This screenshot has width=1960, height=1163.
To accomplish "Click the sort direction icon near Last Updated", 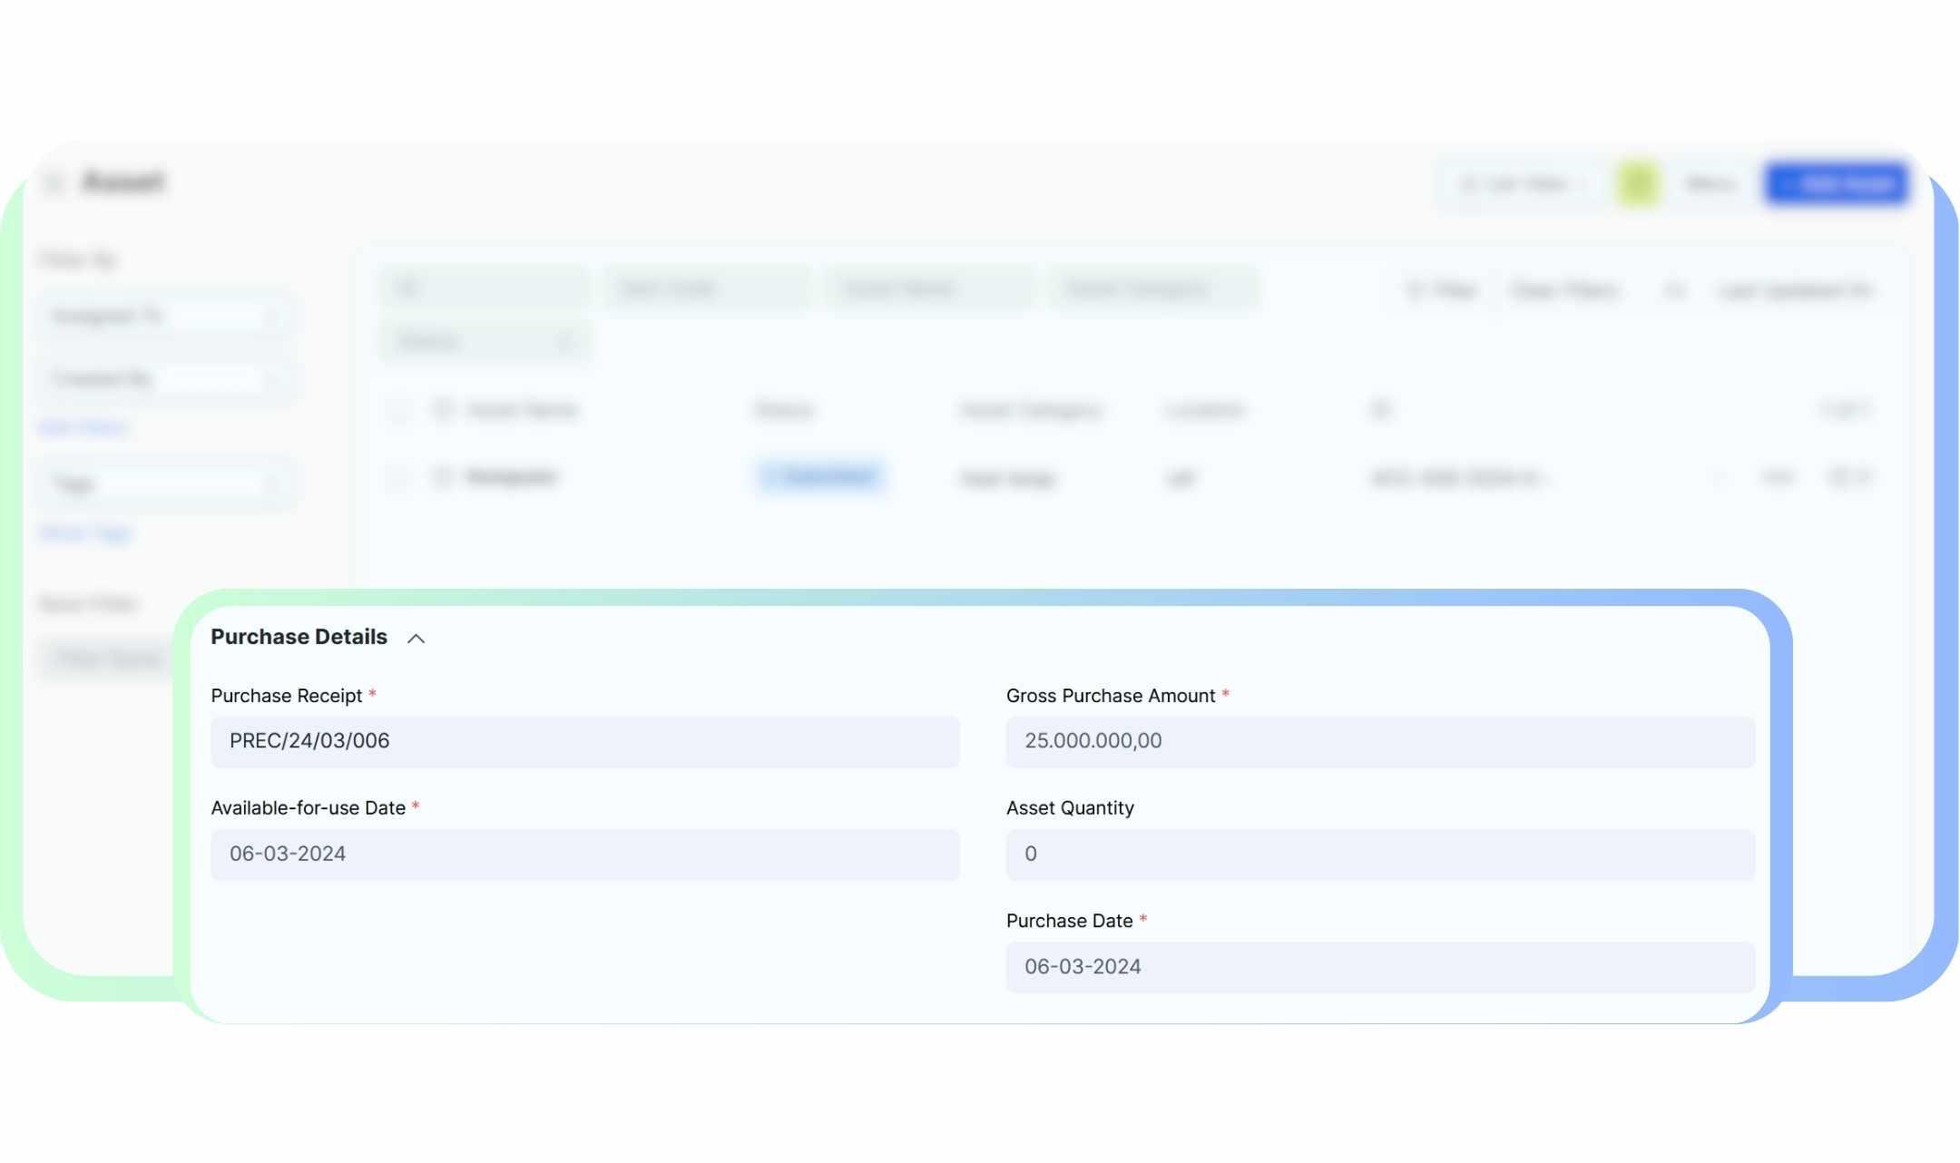I will click(1674, 290).
